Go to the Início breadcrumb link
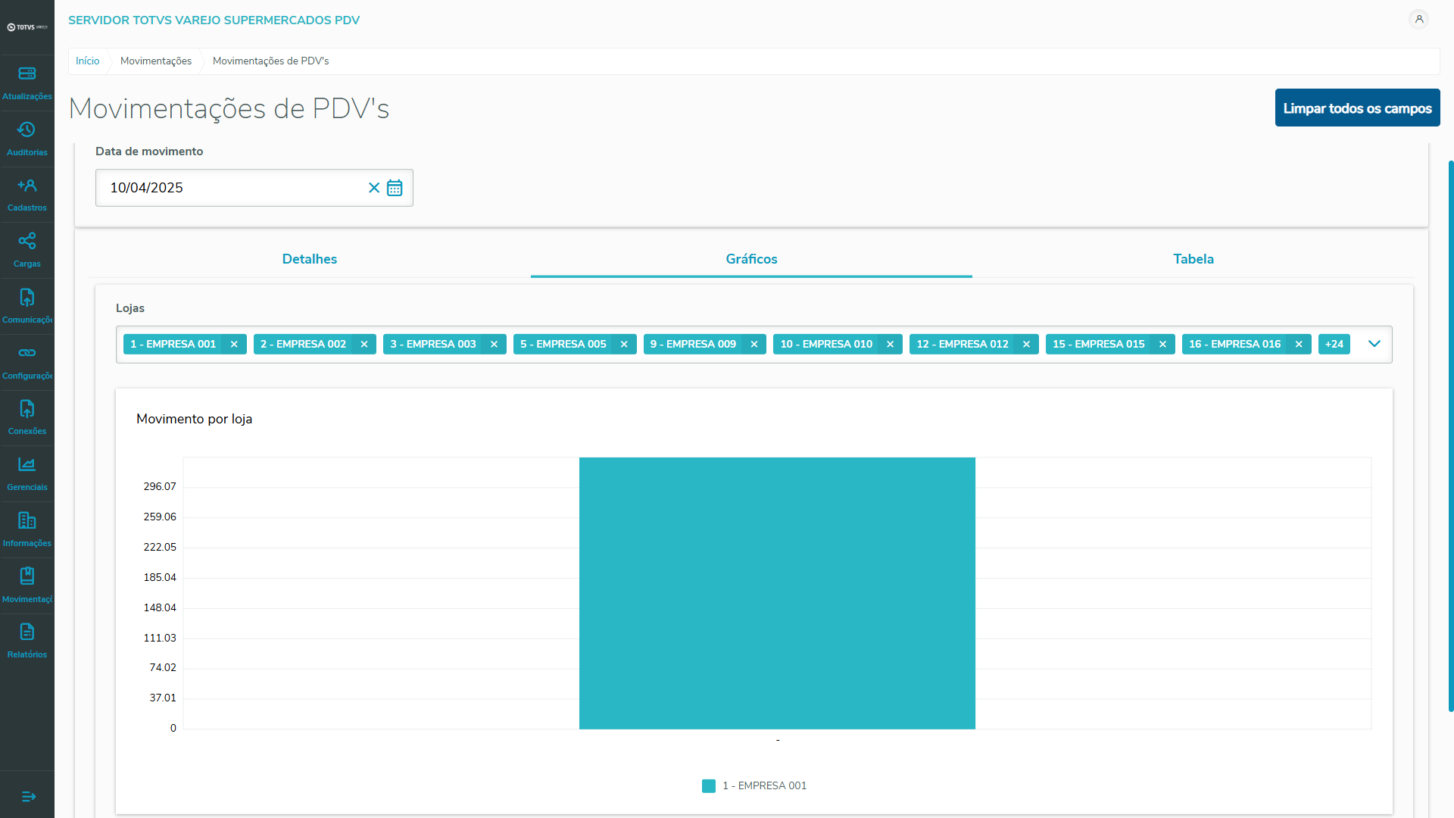This screenshot has height=818, width=1454. [87, 61]
